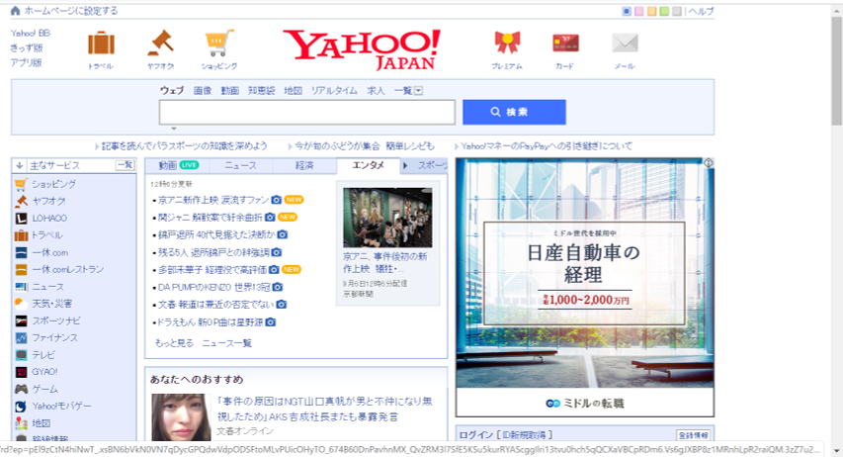Image resolution: width=843 pixels, height=457 pixels.
Task: Click the ショッピング cart icon in the sidebar
Action: click(21, 184)
